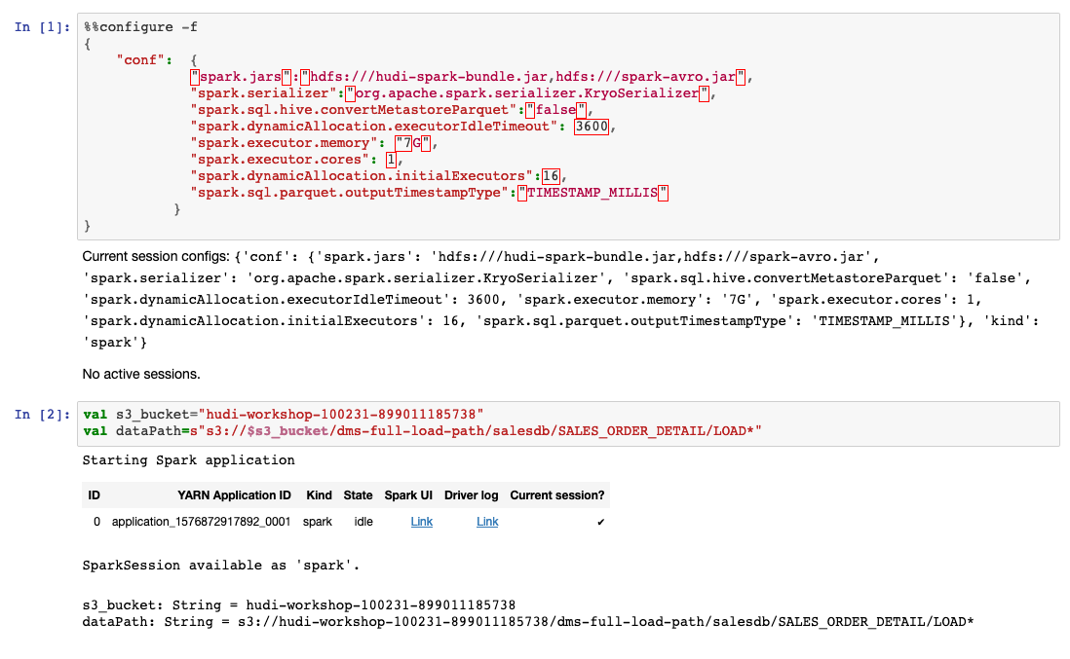The height and width of the screenshot is (659, 1070).
Task: Click the "No active sessions." output
Action: pyautogui.click(x=142, y=373)
